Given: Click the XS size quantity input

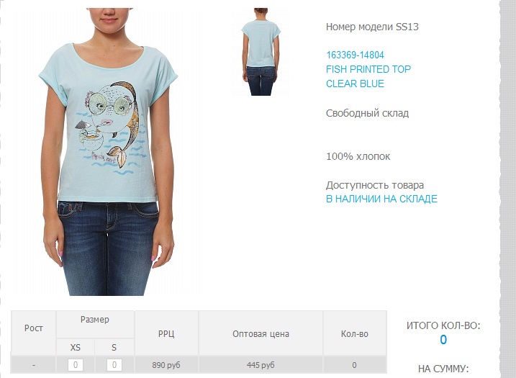Looking at the screenshot, I should tap(76, 365).
